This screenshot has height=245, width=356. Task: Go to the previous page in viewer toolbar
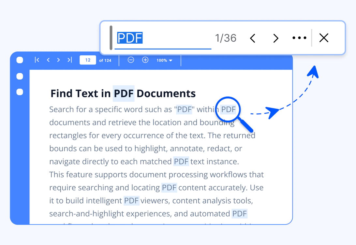(x=48, y=60)
